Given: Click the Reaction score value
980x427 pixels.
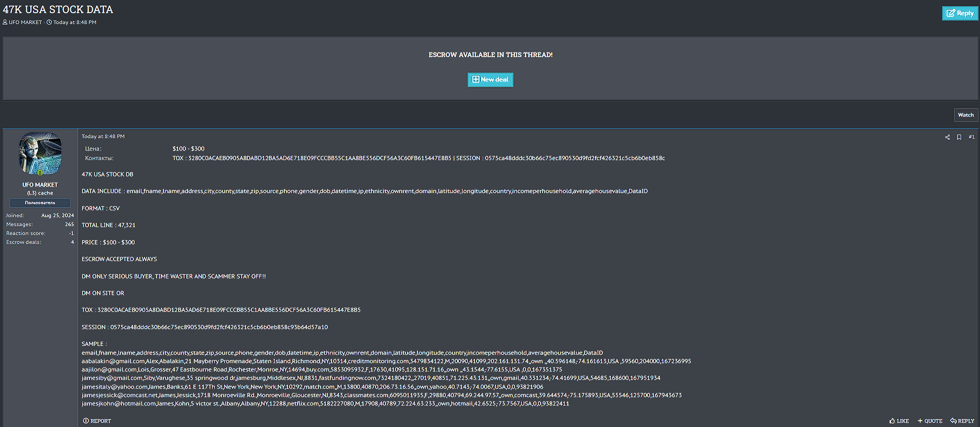Looking at the screenshot, I should coord(71,233).
